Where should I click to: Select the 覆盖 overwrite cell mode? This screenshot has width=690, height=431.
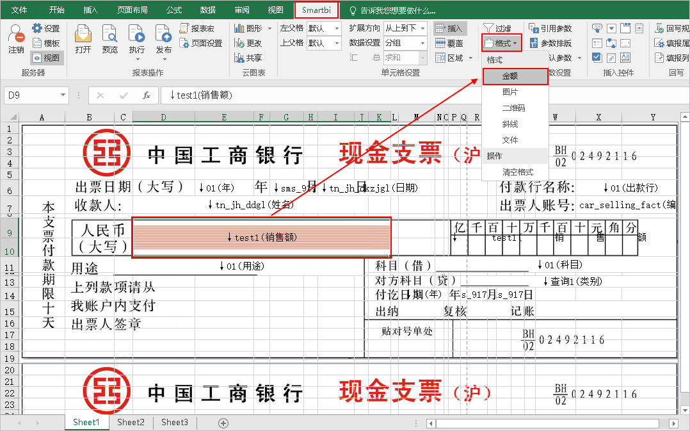(x=450, y=43)
